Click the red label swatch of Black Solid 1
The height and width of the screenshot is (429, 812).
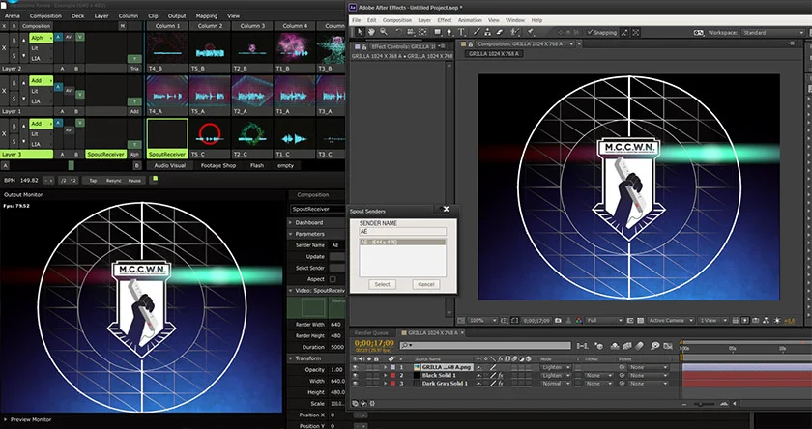pos(392,375)
